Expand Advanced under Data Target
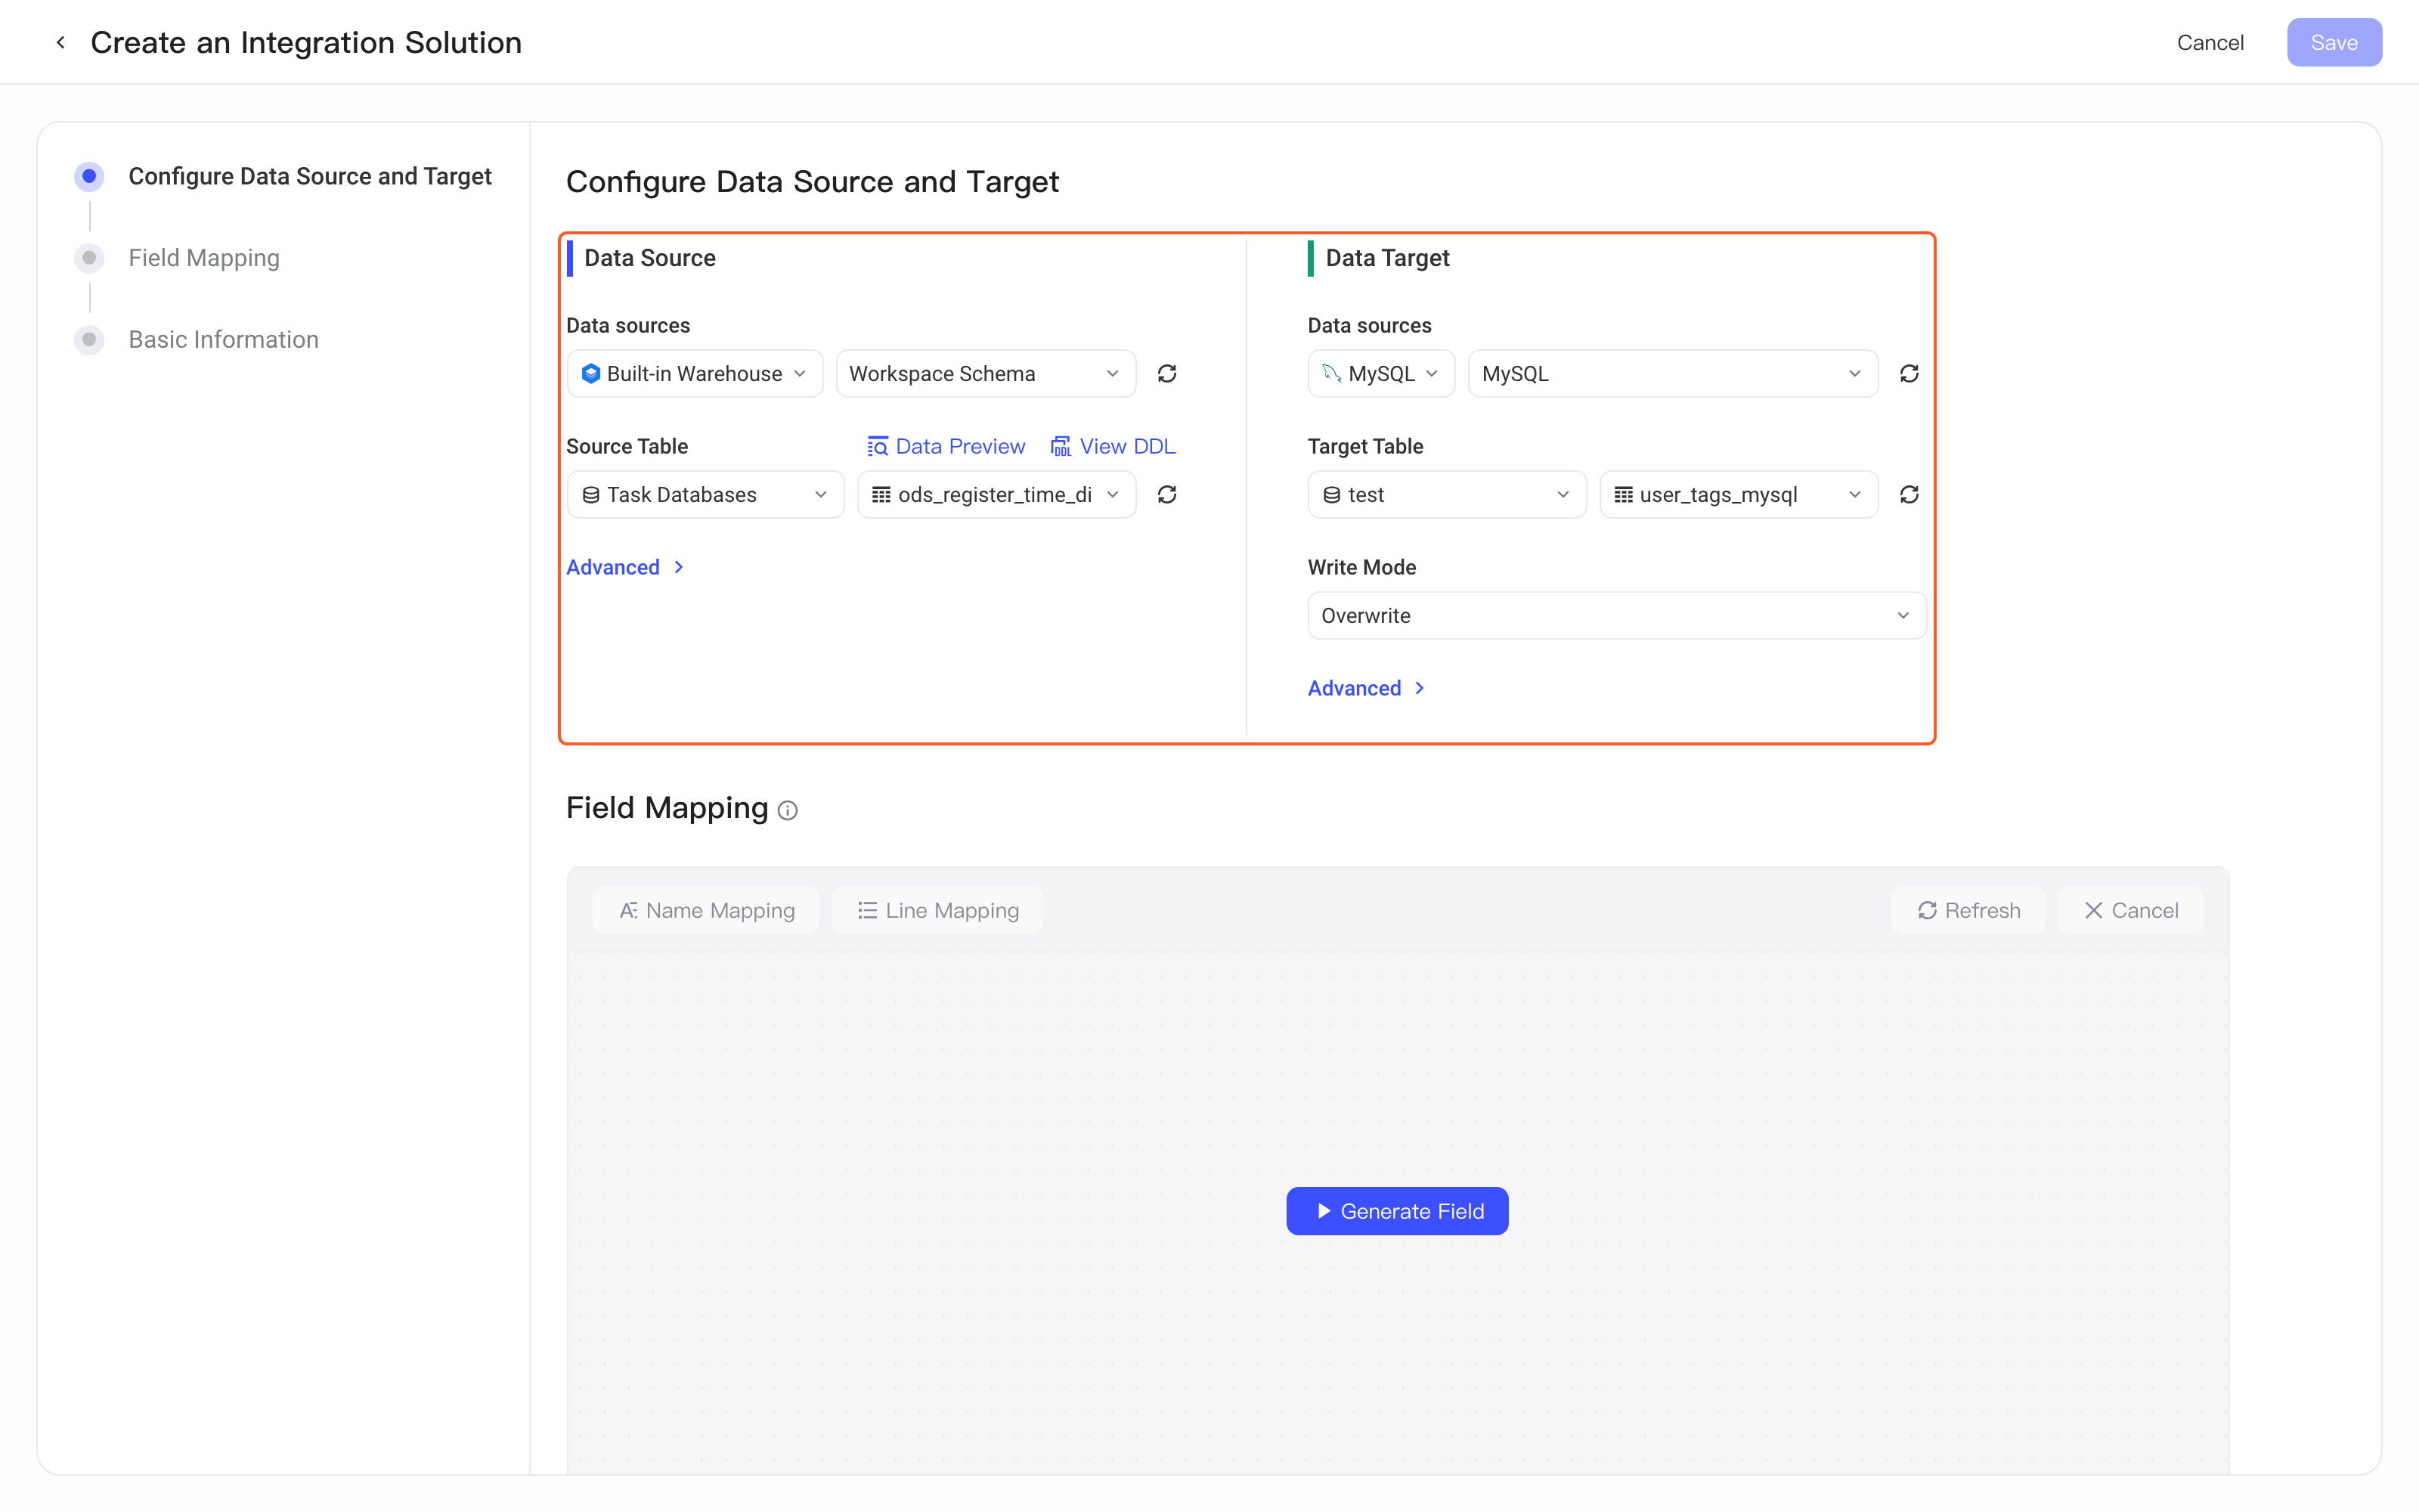This screenshot has width=2419, height=1512. 1365,688
